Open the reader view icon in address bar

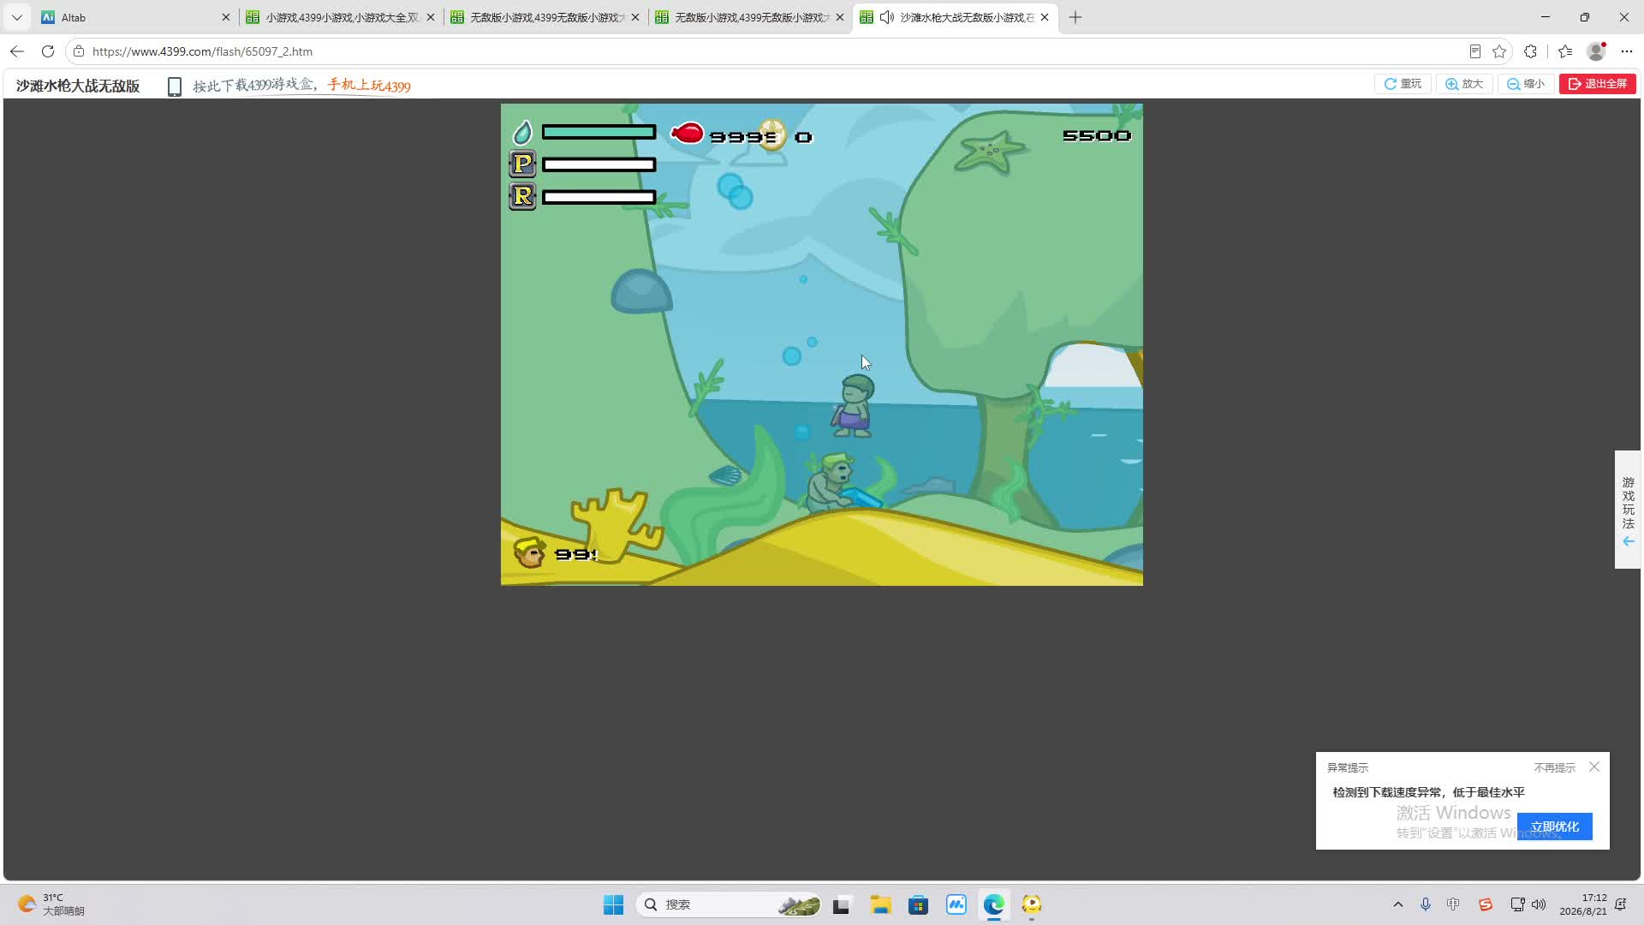[1474, 51]
